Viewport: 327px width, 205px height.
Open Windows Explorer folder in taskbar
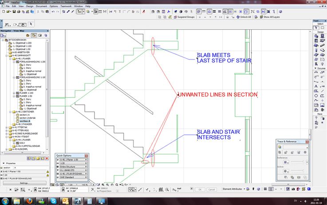coord(17,201)
